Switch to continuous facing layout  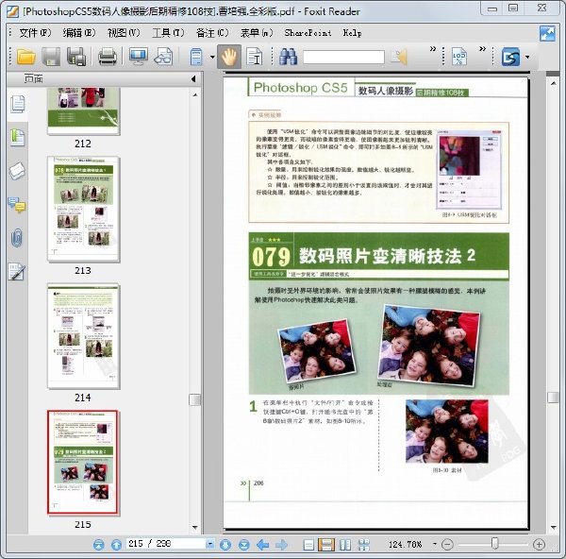coord(364,545)
